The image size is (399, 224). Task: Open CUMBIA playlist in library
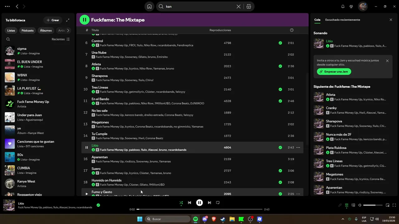(x=37, y=170)
